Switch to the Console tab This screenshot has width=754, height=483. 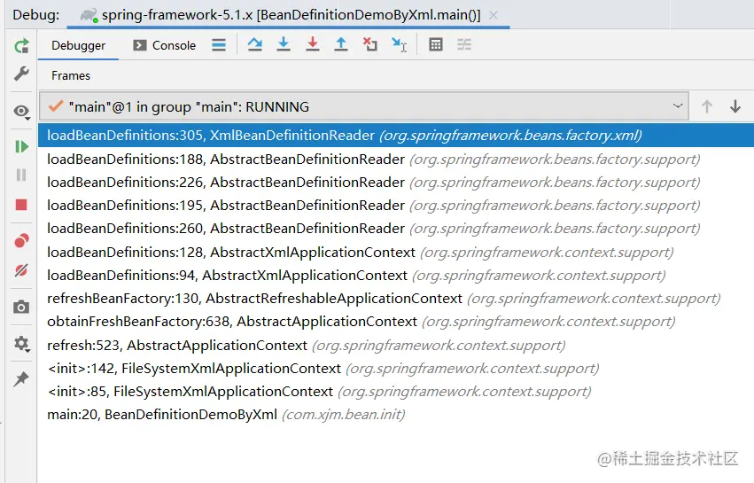tap(165, 46)
